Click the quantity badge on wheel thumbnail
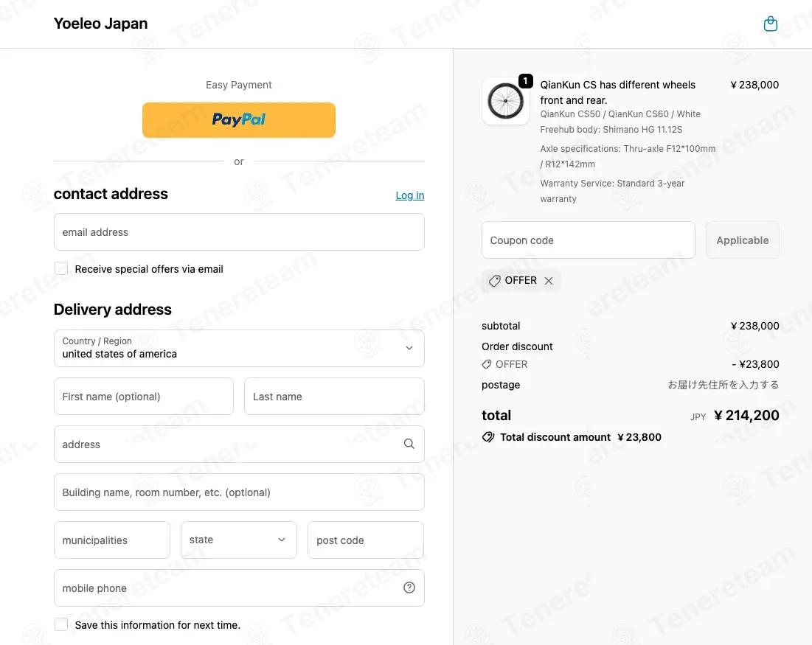 526,81
